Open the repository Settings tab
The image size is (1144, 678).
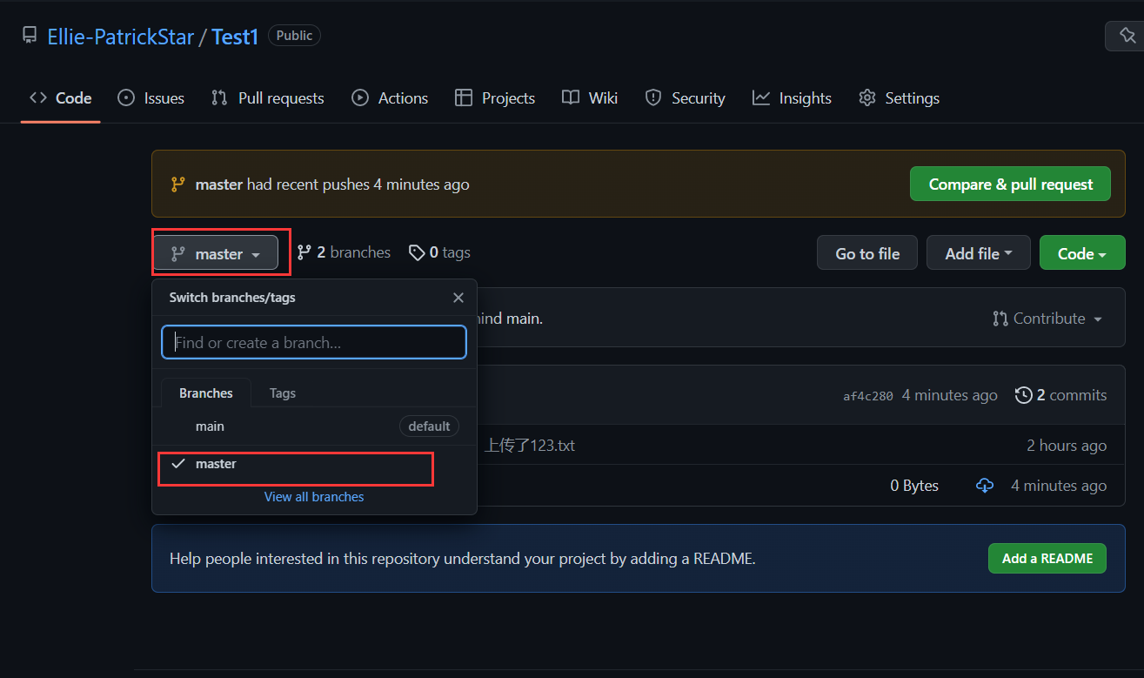(900, 98)
